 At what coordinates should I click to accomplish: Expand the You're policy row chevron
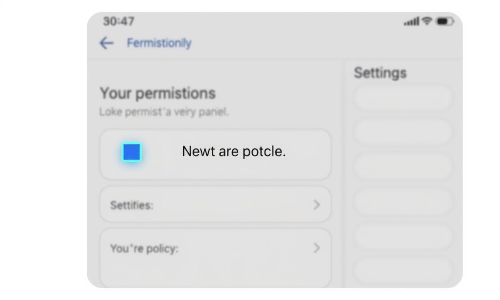click(317, 248)
